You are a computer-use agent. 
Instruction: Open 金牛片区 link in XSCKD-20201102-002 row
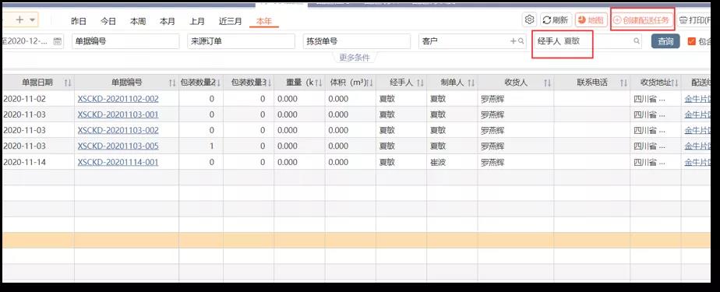(697, 99)
